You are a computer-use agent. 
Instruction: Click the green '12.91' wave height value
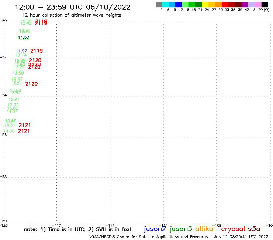coord(14,99)
